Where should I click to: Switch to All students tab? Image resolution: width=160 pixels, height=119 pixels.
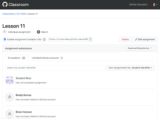click(x=17, y=58)
